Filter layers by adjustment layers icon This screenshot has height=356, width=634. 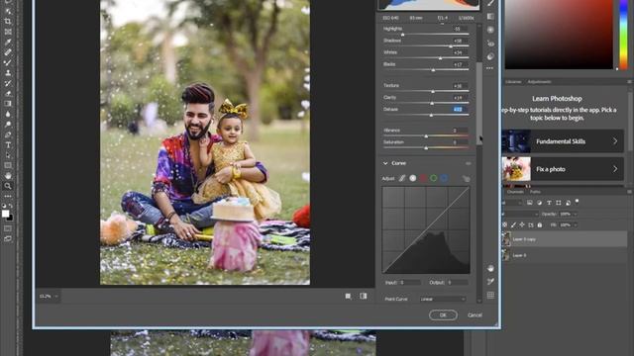point(539,203)
